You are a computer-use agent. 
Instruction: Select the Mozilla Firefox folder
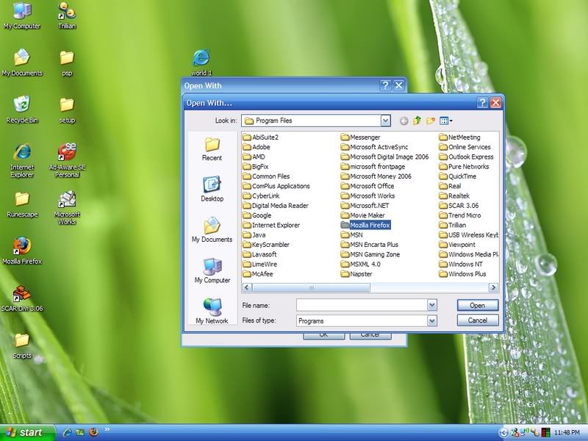click(x=369, y=225)
